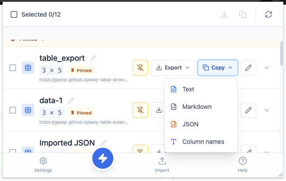Open the edit button for table_export
This screenshot has width=286, height=181.
click(248, 68)
